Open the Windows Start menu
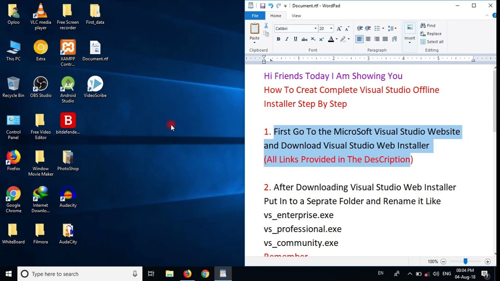This screenshot has height=281, width=500. [x=9, y=274]
